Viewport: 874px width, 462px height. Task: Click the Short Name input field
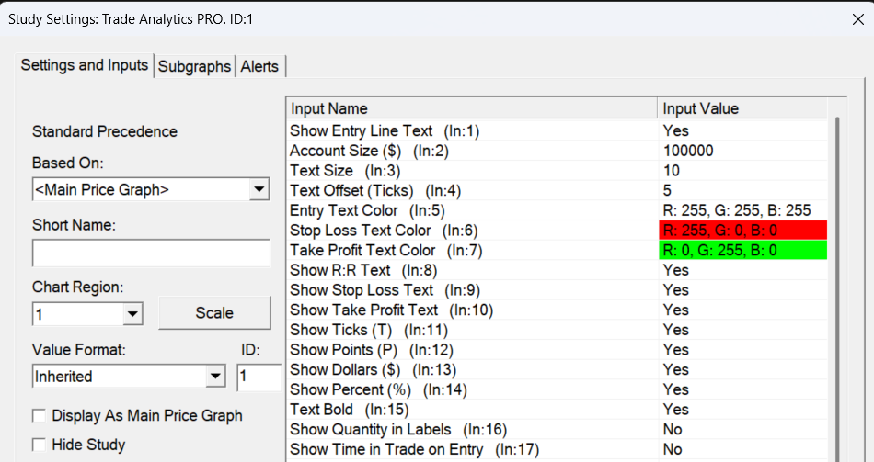click(151, 253)
